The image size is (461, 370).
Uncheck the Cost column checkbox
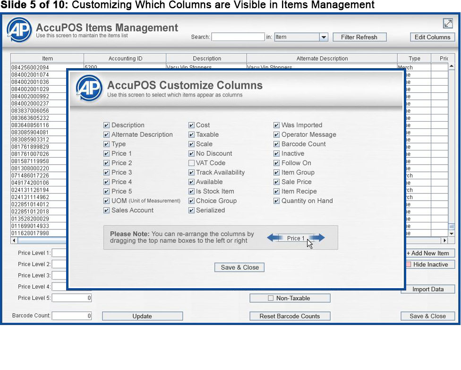[x=191, y=125]
